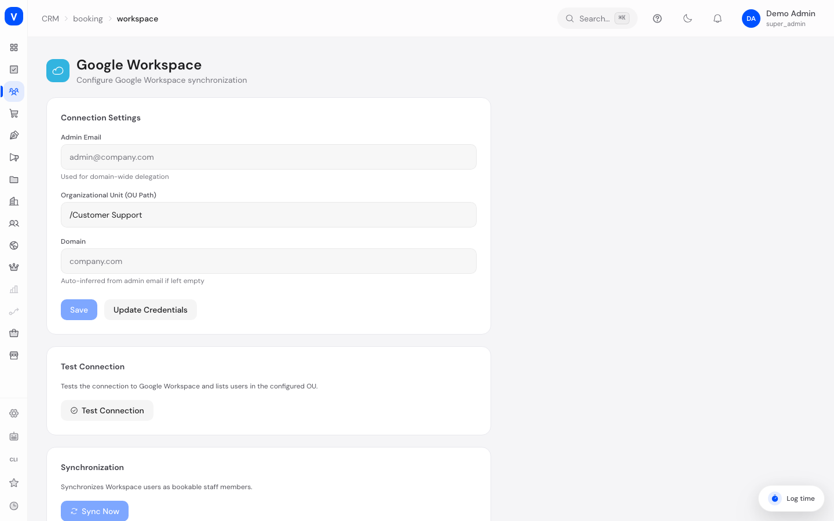The image size is (834, 521).
Task: Click the 'Admin Email' field label
Action: point(81,137)
